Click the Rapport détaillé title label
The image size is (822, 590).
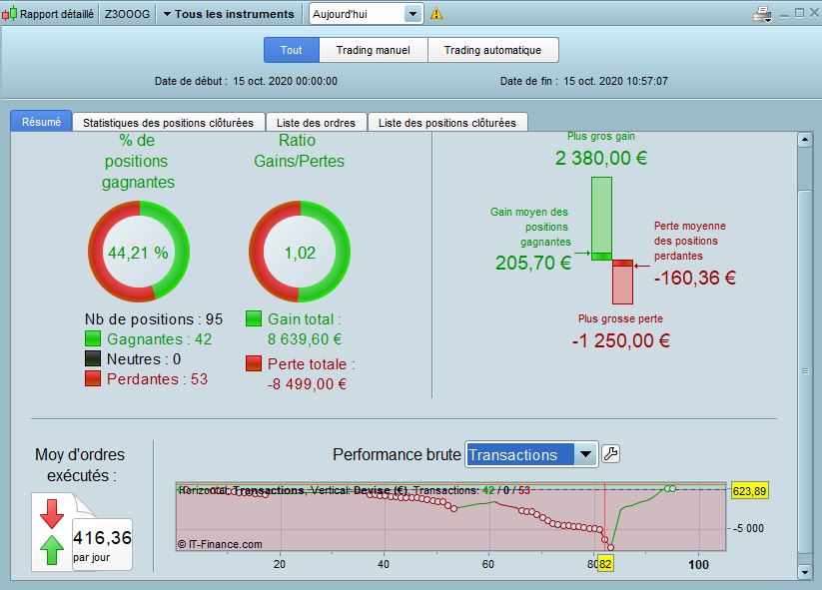(57, 14)
